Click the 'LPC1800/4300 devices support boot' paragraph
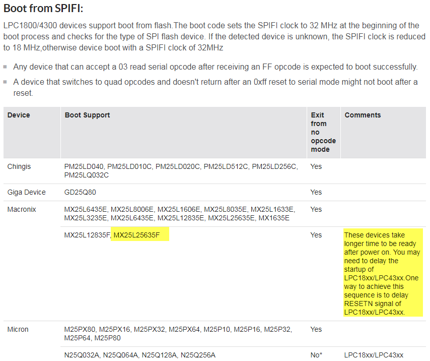 pyautogui.click(x=214, y=36)
